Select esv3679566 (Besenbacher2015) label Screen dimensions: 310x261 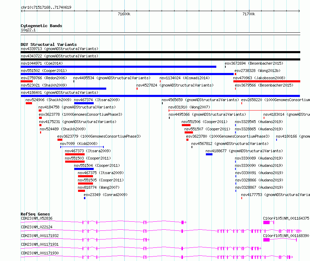[264, 85]
